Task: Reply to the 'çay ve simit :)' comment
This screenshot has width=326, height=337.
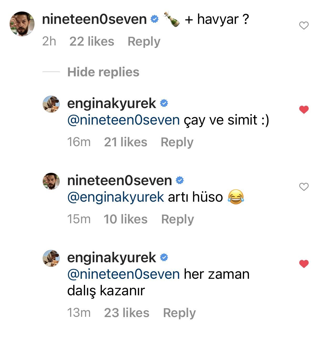Action: click(x=177, y=142)
